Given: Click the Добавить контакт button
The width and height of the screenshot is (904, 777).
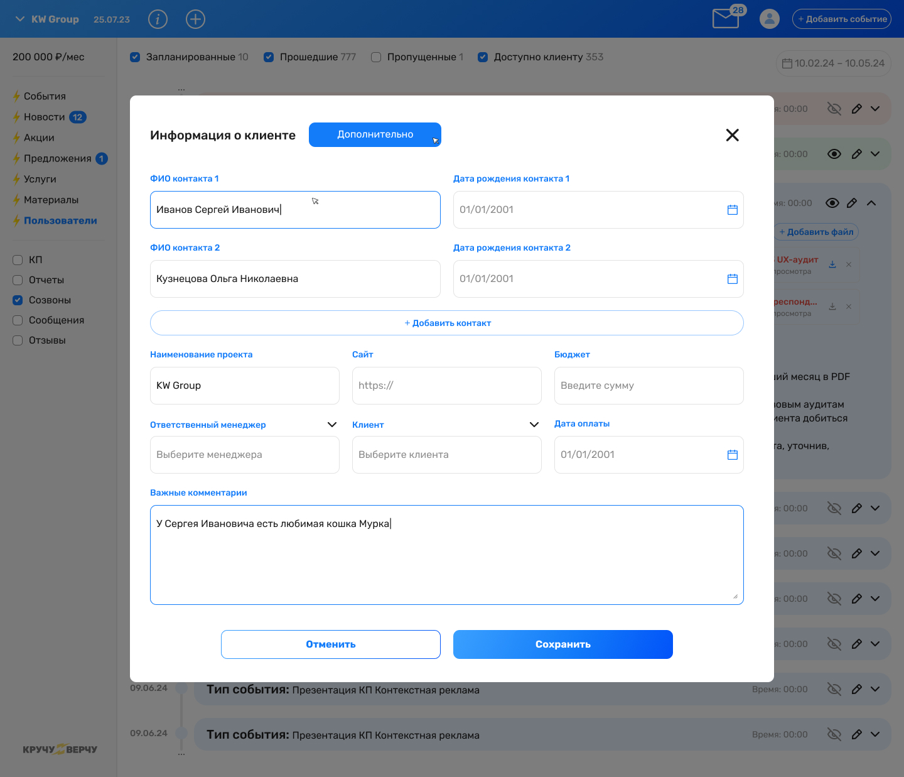Looking at the screenshot, I should pos(447,323).
